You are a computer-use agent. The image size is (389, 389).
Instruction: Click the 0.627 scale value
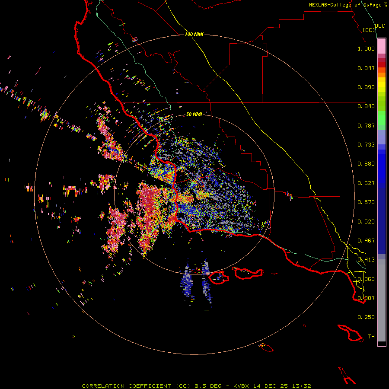(x=366, y=183)
